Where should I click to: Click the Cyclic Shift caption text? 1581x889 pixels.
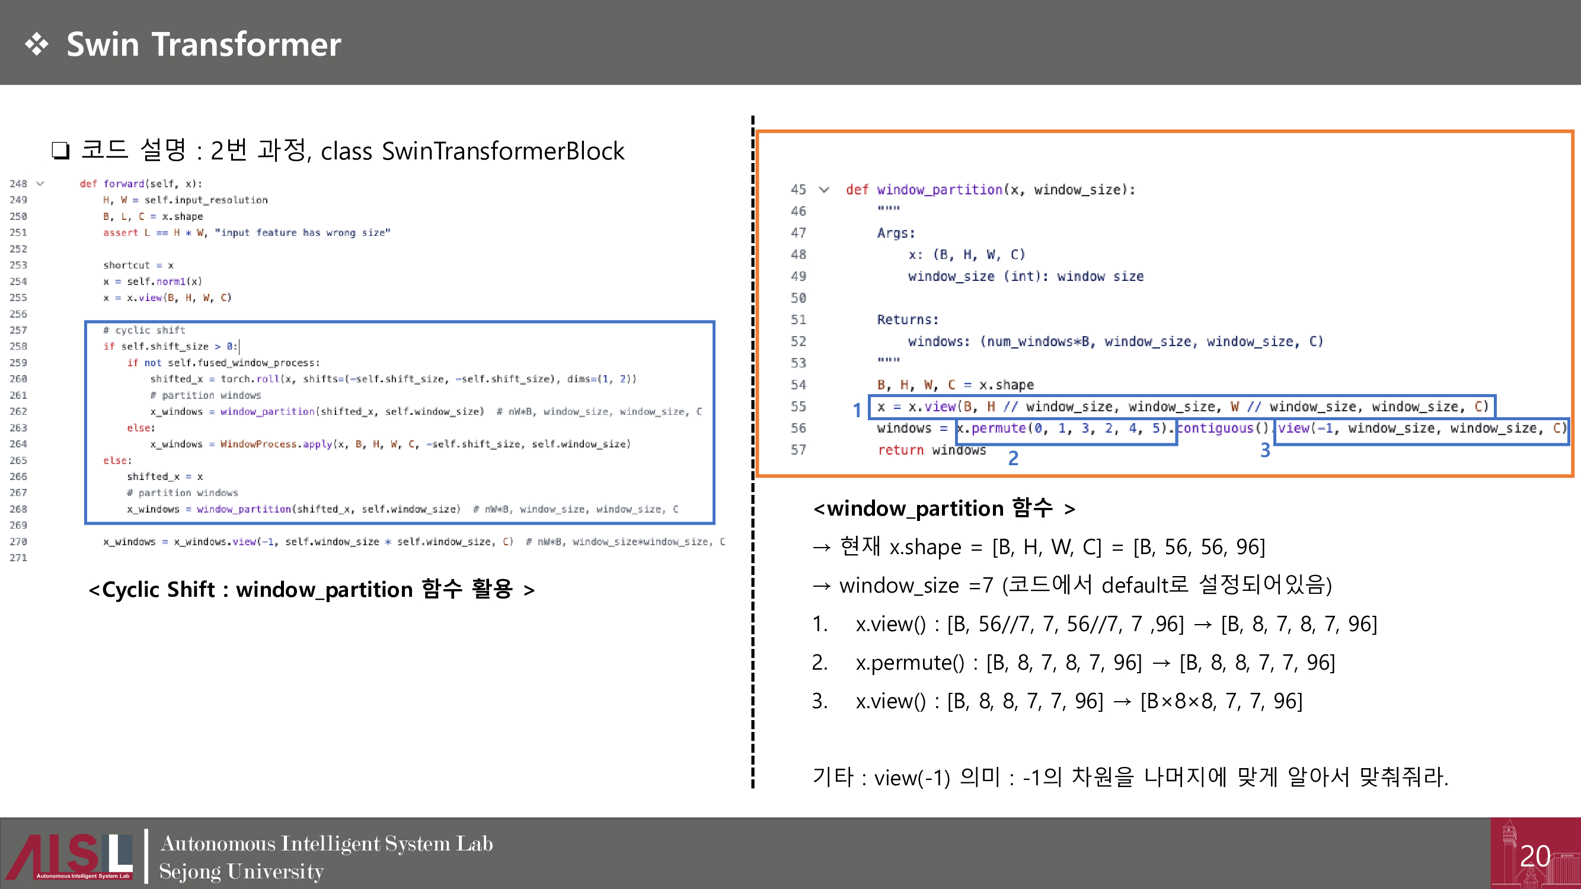pyautogui.click(x=311, y=590)
